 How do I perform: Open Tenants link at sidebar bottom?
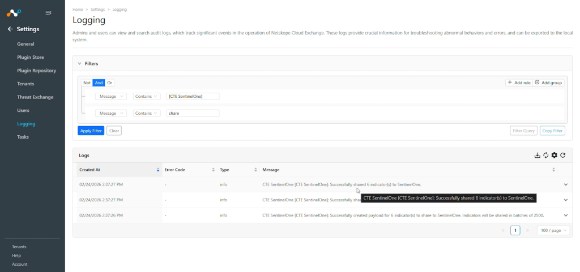coord(19,247)
